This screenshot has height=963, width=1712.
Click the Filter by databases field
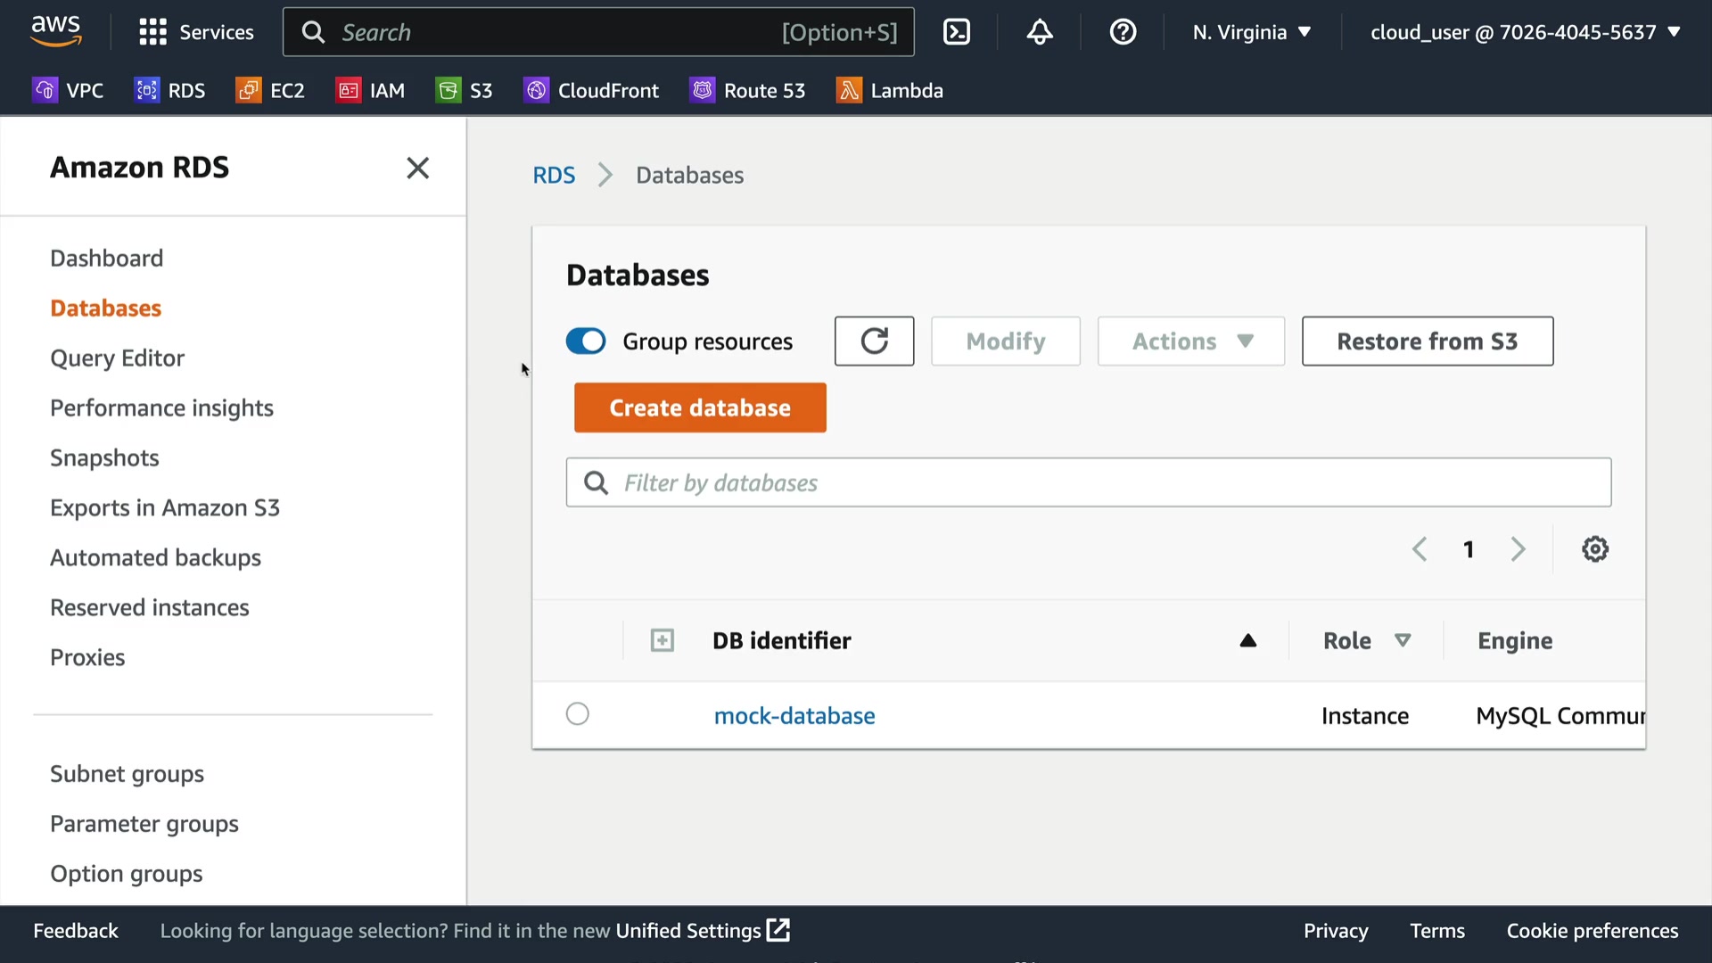(x=1088, y=482)
